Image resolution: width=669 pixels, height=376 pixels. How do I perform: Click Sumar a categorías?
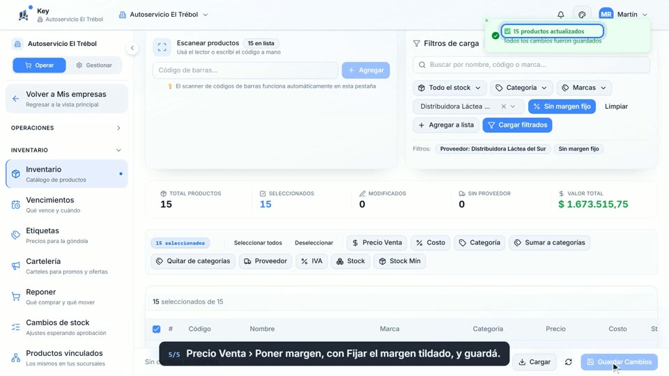(550, 242)
